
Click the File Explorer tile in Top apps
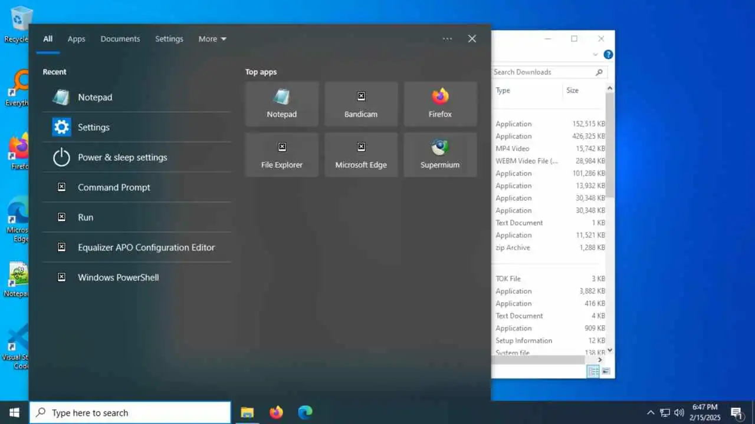click(282, 154)
